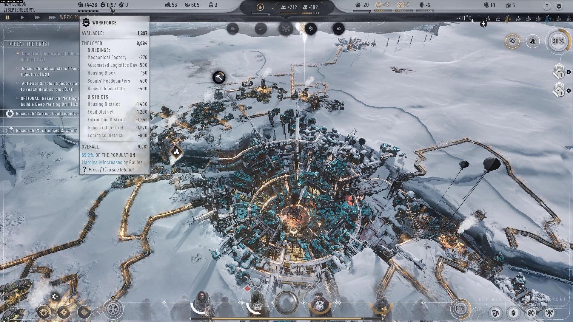
Task: Click the binoculars icon in top row
Action: click(x=338, y=29)
